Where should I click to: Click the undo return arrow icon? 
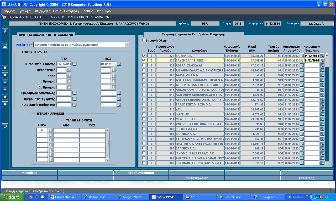(5, 126)
